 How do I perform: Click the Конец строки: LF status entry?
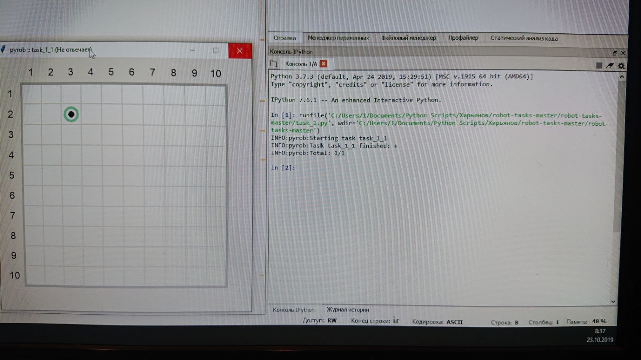point(375,321)
